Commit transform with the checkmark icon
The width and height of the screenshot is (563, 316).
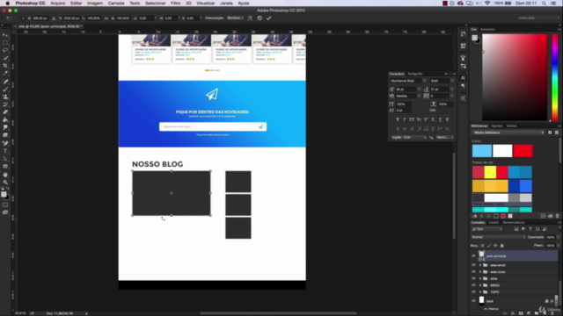click(x=268, y=18)
